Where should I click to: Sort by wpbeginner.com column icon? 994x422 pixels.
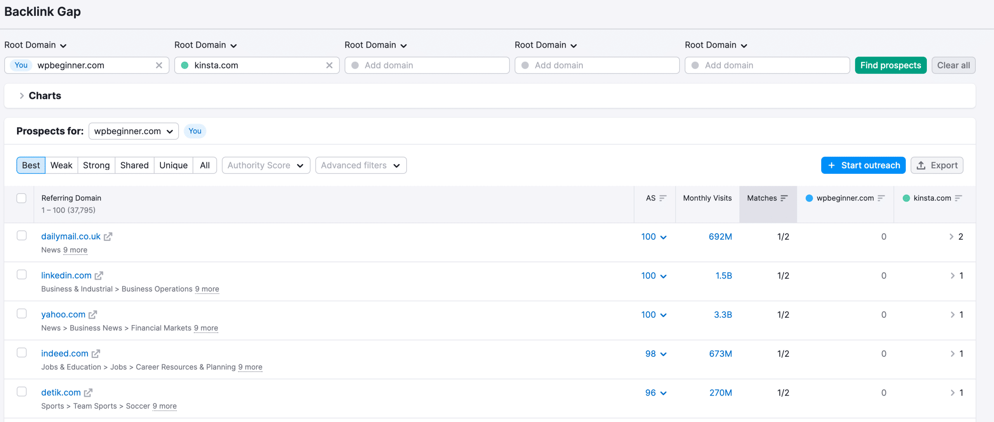(x=881, y=198)
